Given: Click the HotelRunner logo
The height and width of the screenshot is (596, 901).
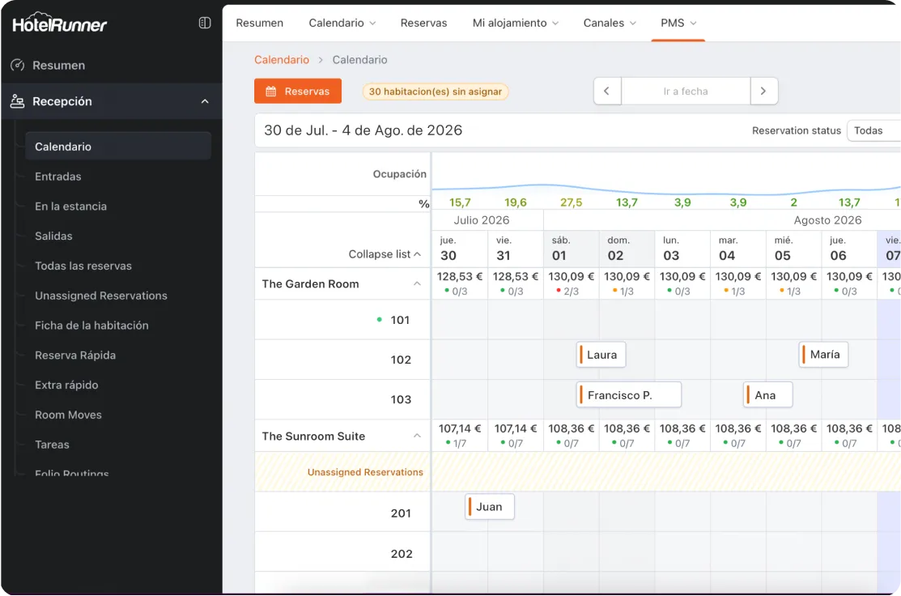Looking at the screenshot, I should [x=60, y=24].
